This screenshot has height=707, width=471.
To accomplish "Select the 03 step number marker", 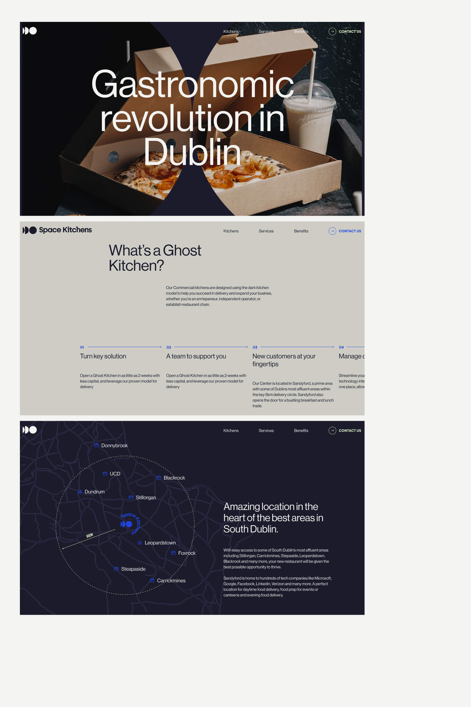I will point(255,347).
